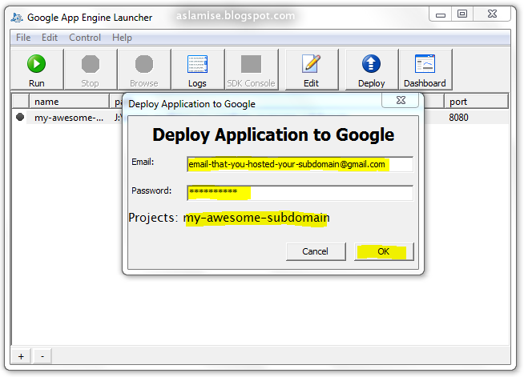
Task: Click the green Run toolbar icon
Action: [x=36, y=64]
